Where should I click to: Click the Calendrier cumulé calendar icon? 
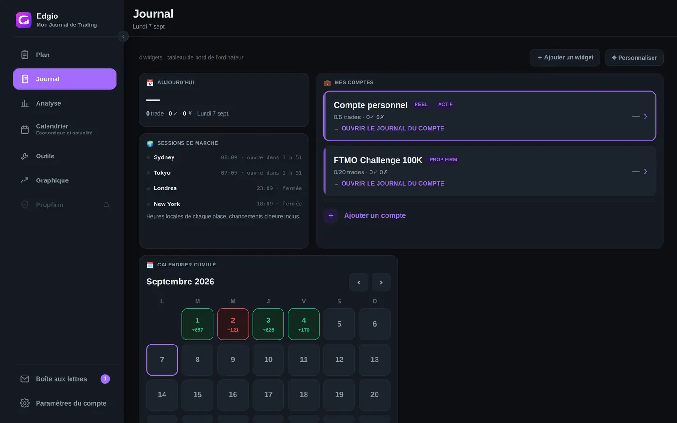[150, 265]
